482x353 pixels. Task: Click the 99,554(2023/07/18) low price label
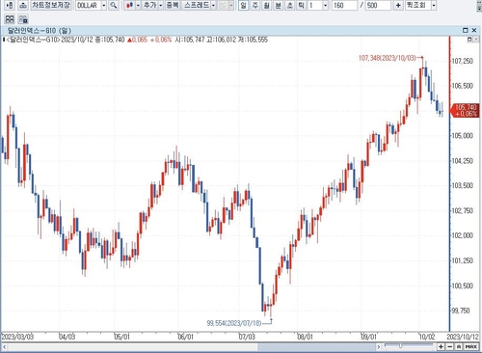pos(234,323)
